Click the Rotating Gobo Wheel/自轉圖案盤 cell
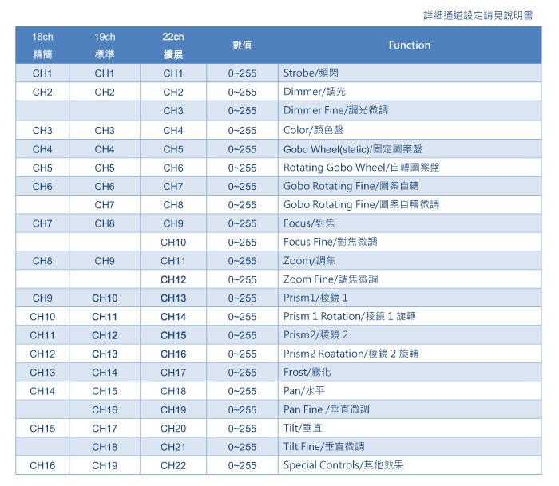Screen dimensions: 559x486 (x=361, y=168)
